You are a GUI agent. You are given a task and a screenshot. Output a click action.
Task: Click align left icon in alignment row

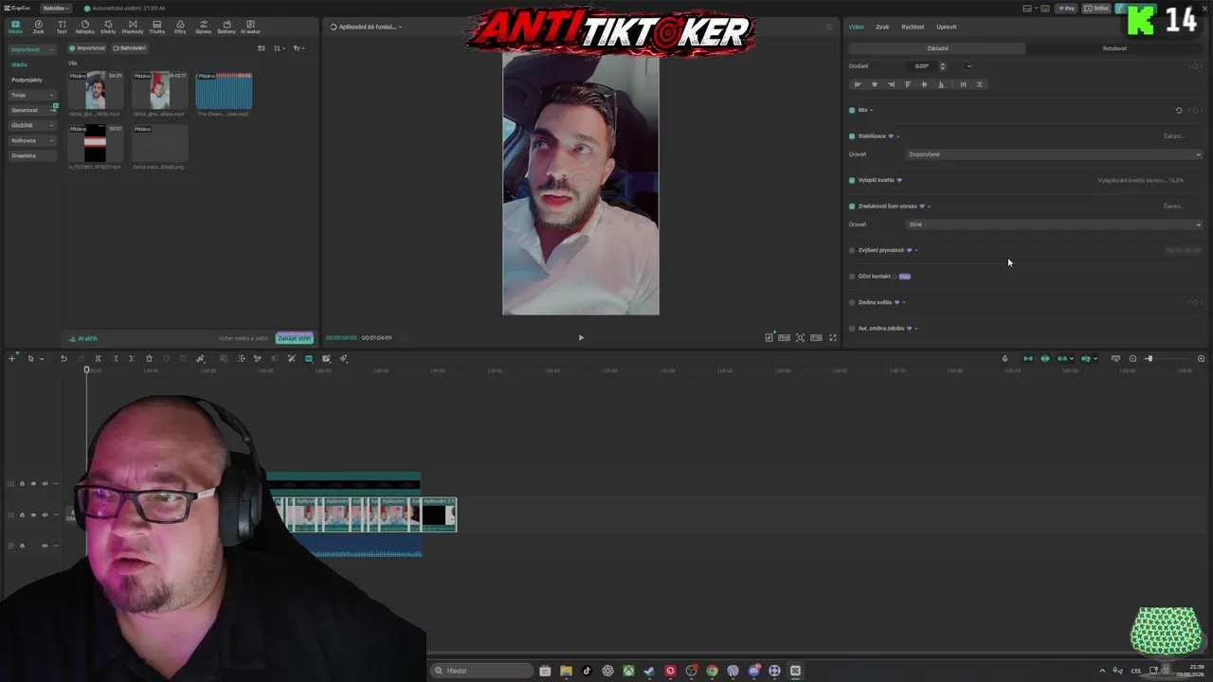pyautogui.click(x=858, y=84)
